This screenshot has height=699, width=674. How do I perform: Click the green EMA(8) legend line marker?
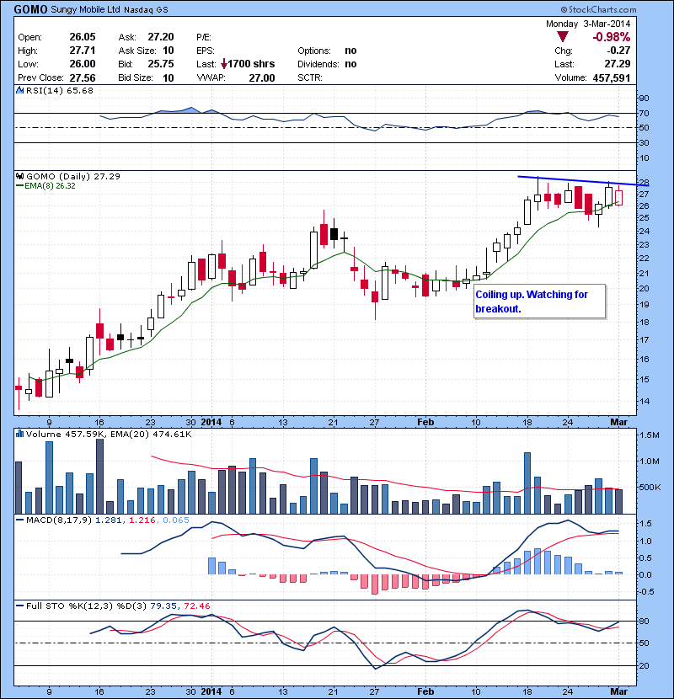(19, 186)
